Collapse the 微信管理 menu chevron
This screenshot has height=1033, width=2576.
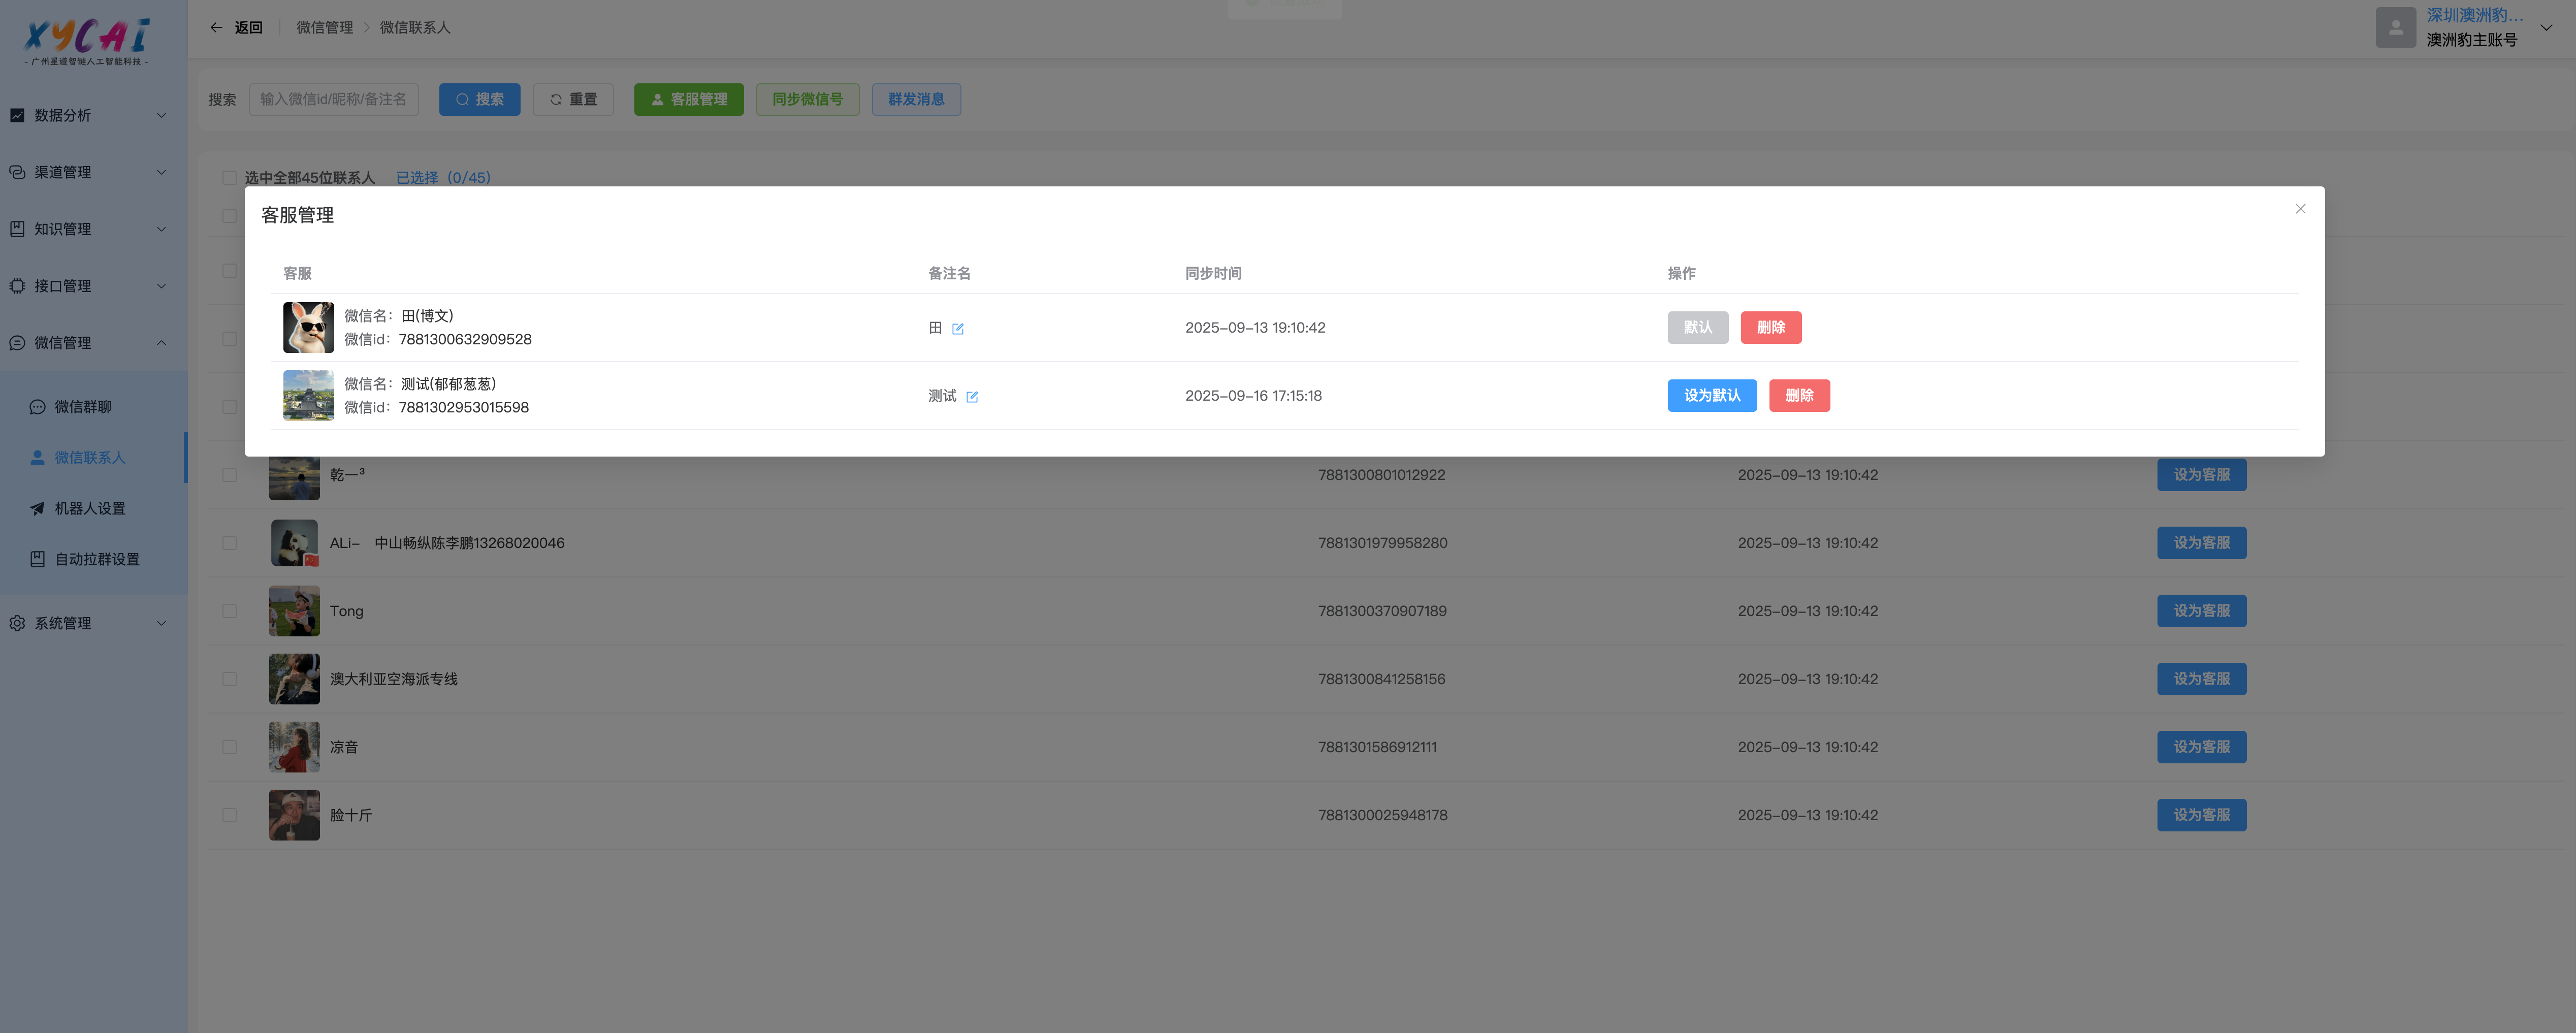(x=162, y=343)
